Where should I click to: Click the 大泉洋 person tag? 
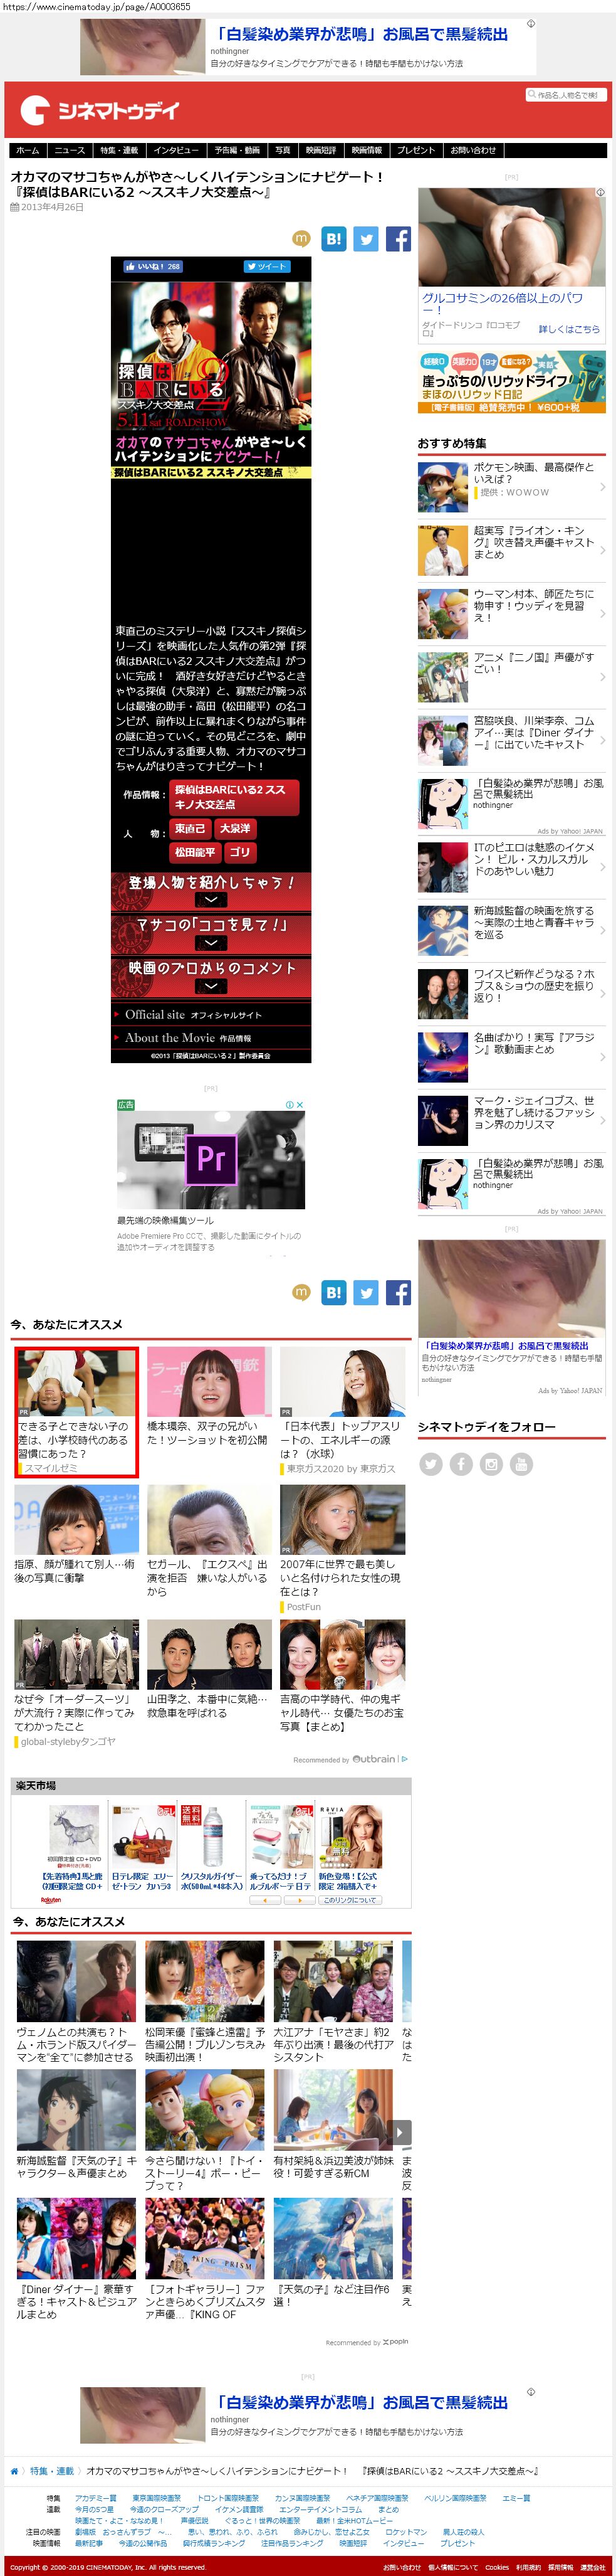click(236, 828)
